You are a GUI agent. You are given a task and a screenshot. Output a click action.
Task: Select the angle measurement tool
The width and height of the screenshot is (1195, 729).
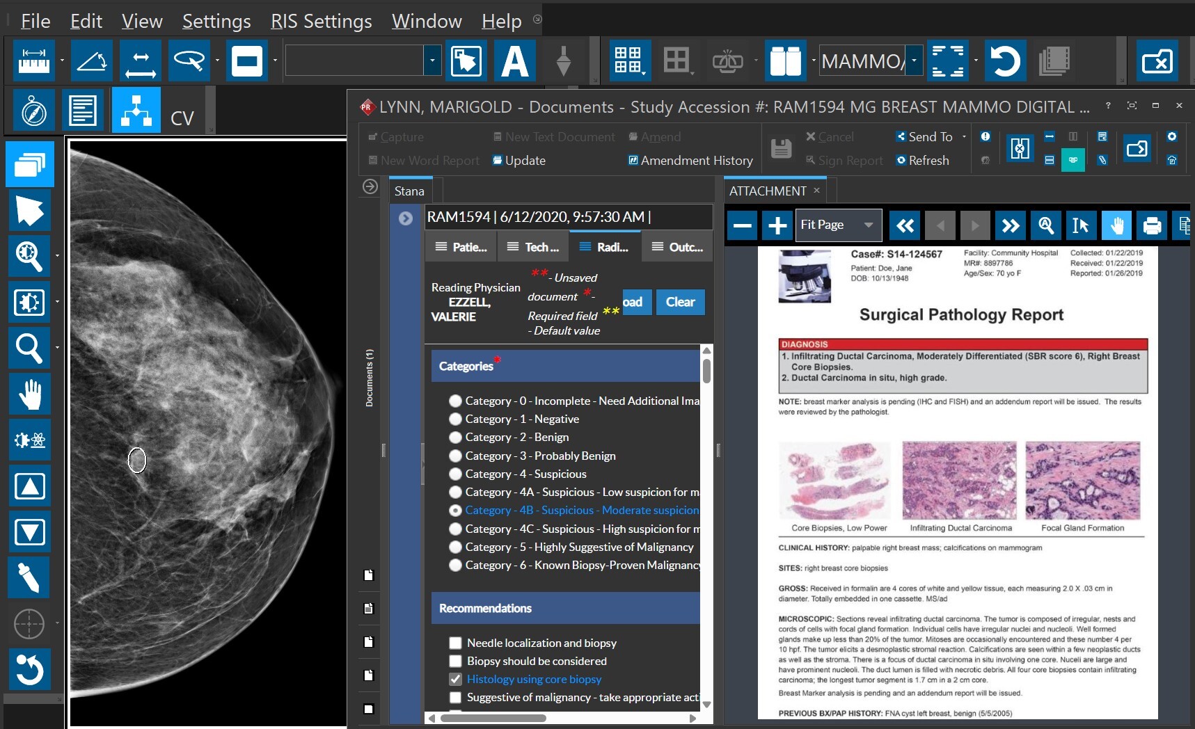92,61
